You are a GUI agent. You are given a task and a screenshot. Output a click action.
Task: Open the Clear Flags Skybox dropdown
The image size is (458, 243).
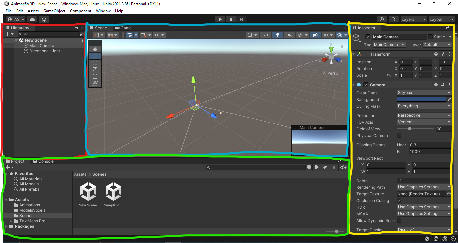pos(424,93)
